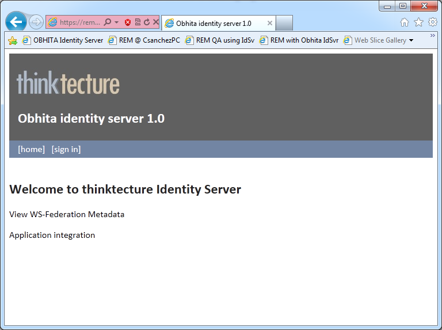This screenshot has height=330, width=442.
Task: Click the search magnifier in address bar
Action: point(108,22)
